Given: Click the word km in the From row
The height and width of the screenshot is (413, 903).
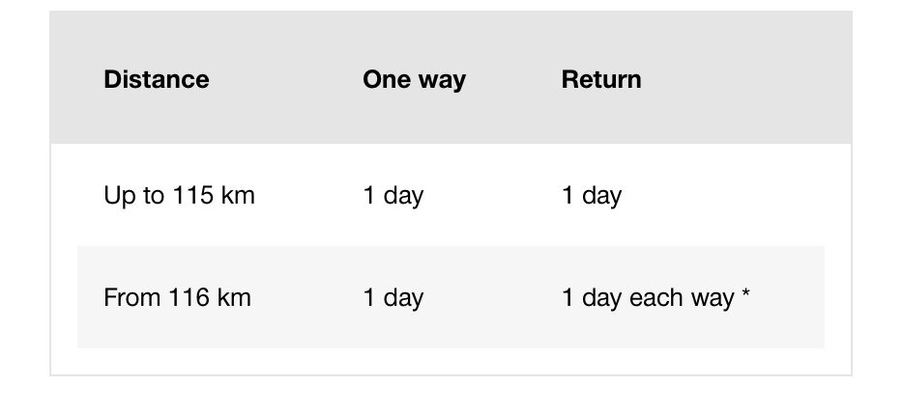Looking at the screenshot, I should click(234, 297).
